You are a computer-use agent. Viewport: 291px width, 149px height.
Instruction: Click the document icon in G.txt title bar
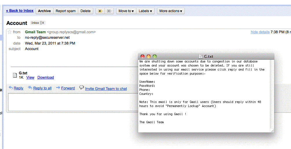[201, 56]
